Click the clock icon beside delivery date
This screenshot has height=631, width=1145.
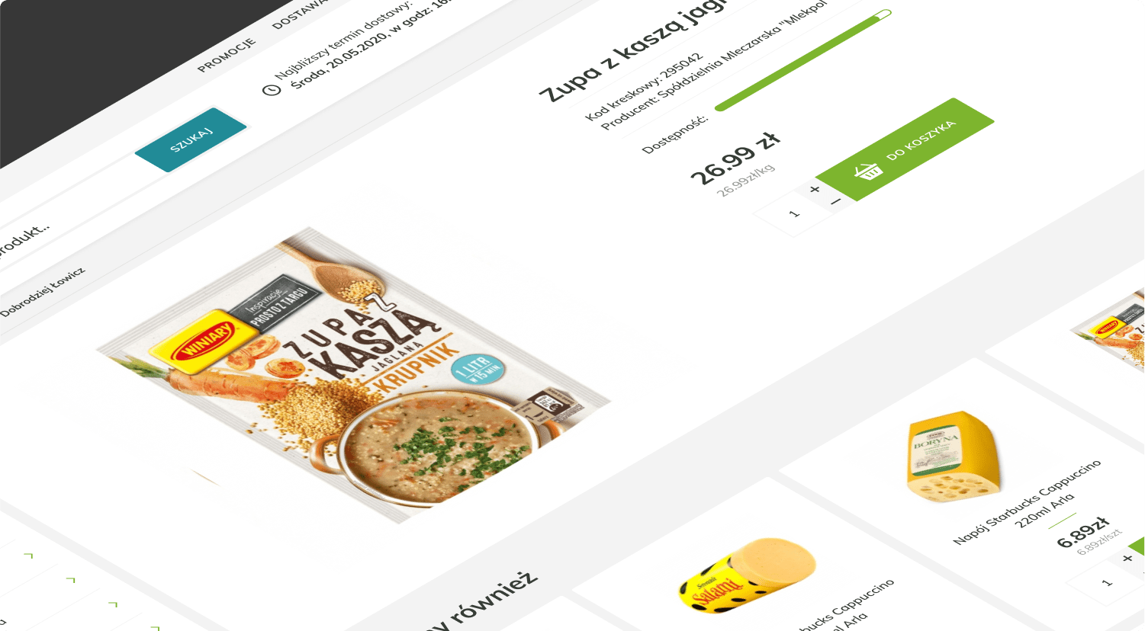pyautogui.click(x=272, y=90)
